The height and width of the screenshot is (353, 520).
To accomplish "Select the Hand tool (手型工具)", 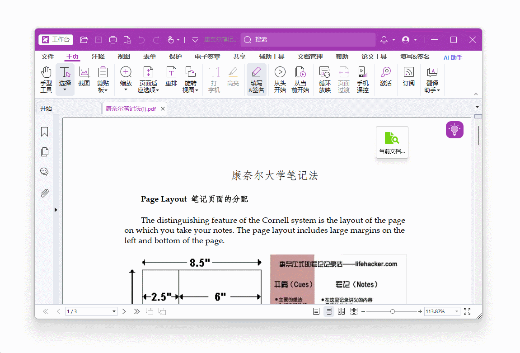I will [x=46, y=80].
